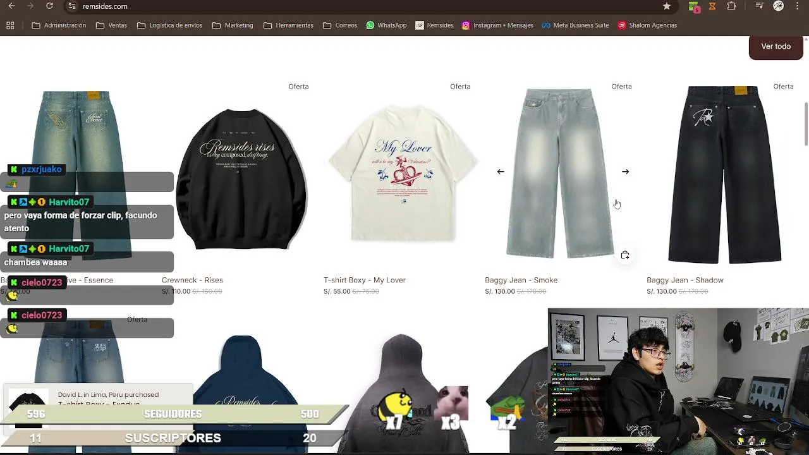Open the Herramientas bookmarks folder
Viewport: 809px width, 455px height.
coord(288,25)
